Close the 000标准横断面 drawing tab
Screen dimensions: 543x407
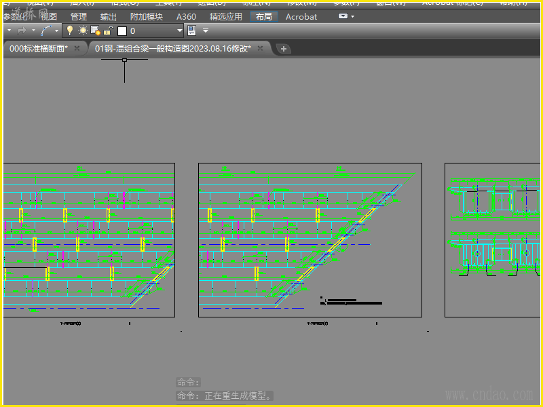pos(77,48)
